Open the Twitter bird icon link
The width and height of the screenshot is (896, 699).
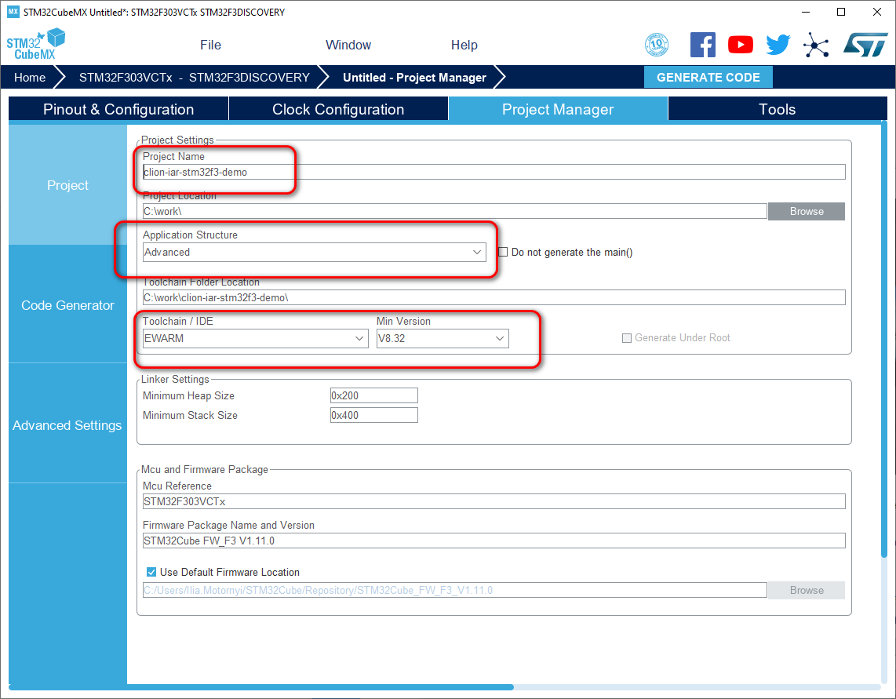point(778,45)
